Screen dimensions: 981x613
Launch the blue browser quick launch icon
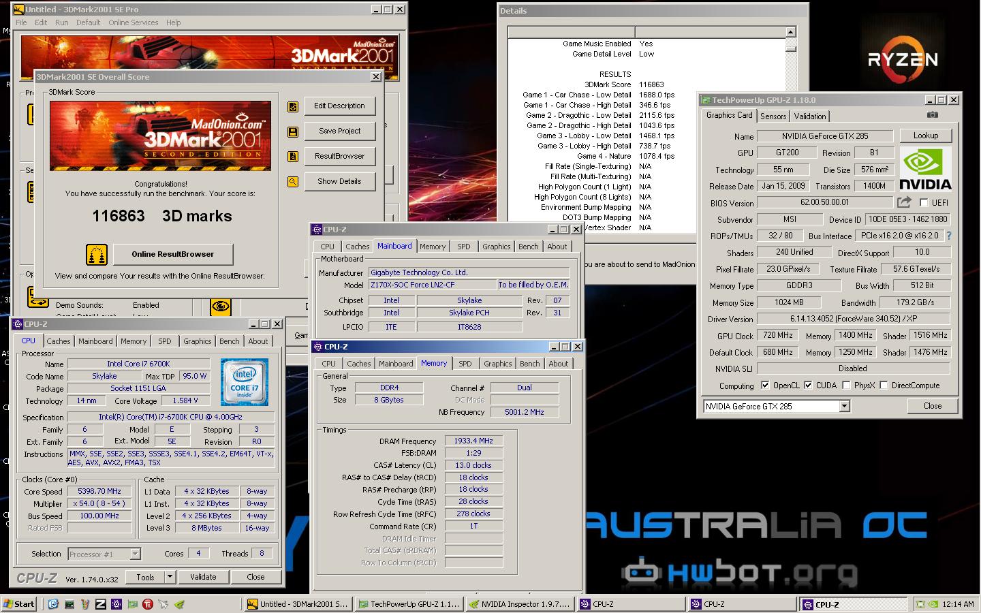[x=53, y=603]
